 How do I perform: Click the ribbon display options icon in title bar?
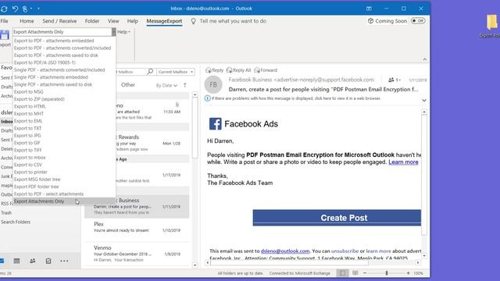coord(369,9)
